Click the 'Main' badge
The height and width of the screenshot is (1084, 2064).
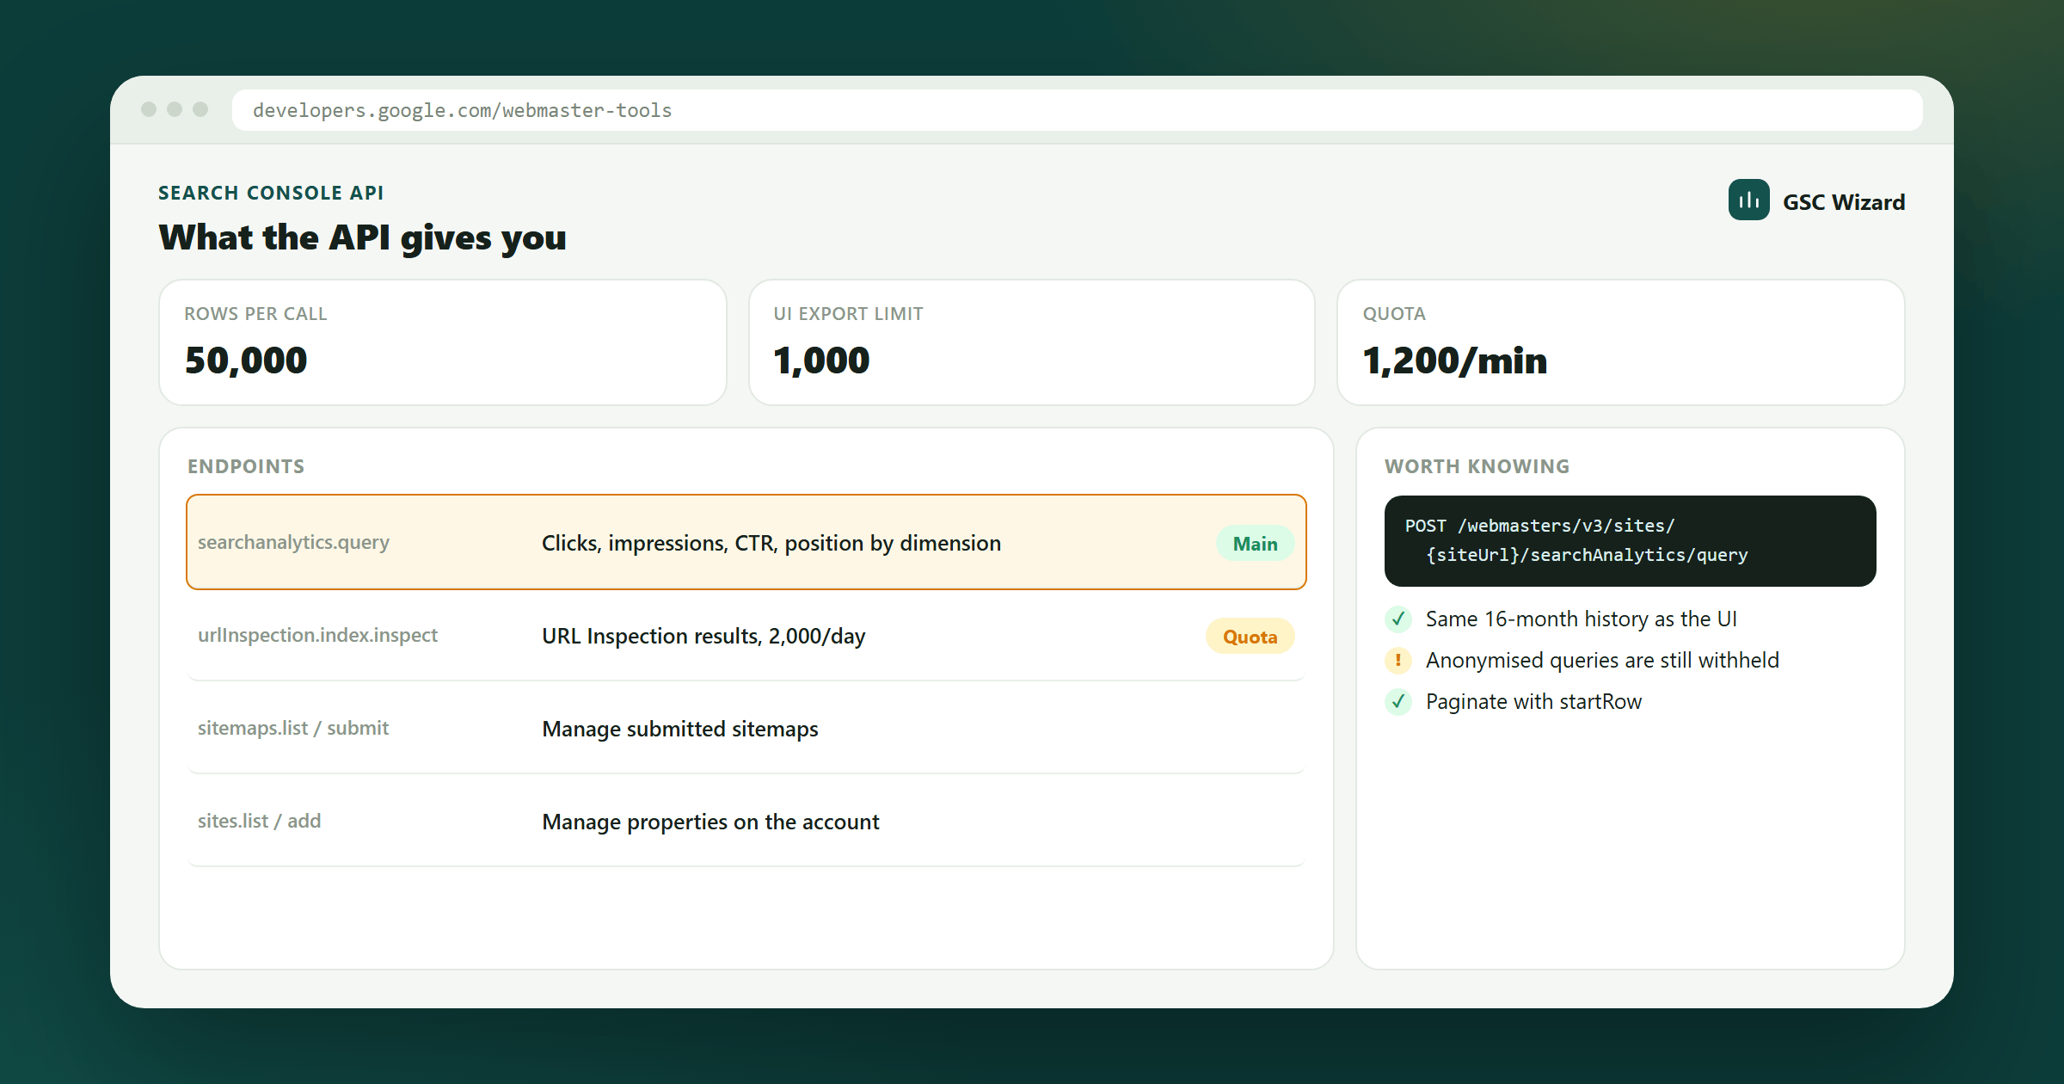coord(1255,543)
